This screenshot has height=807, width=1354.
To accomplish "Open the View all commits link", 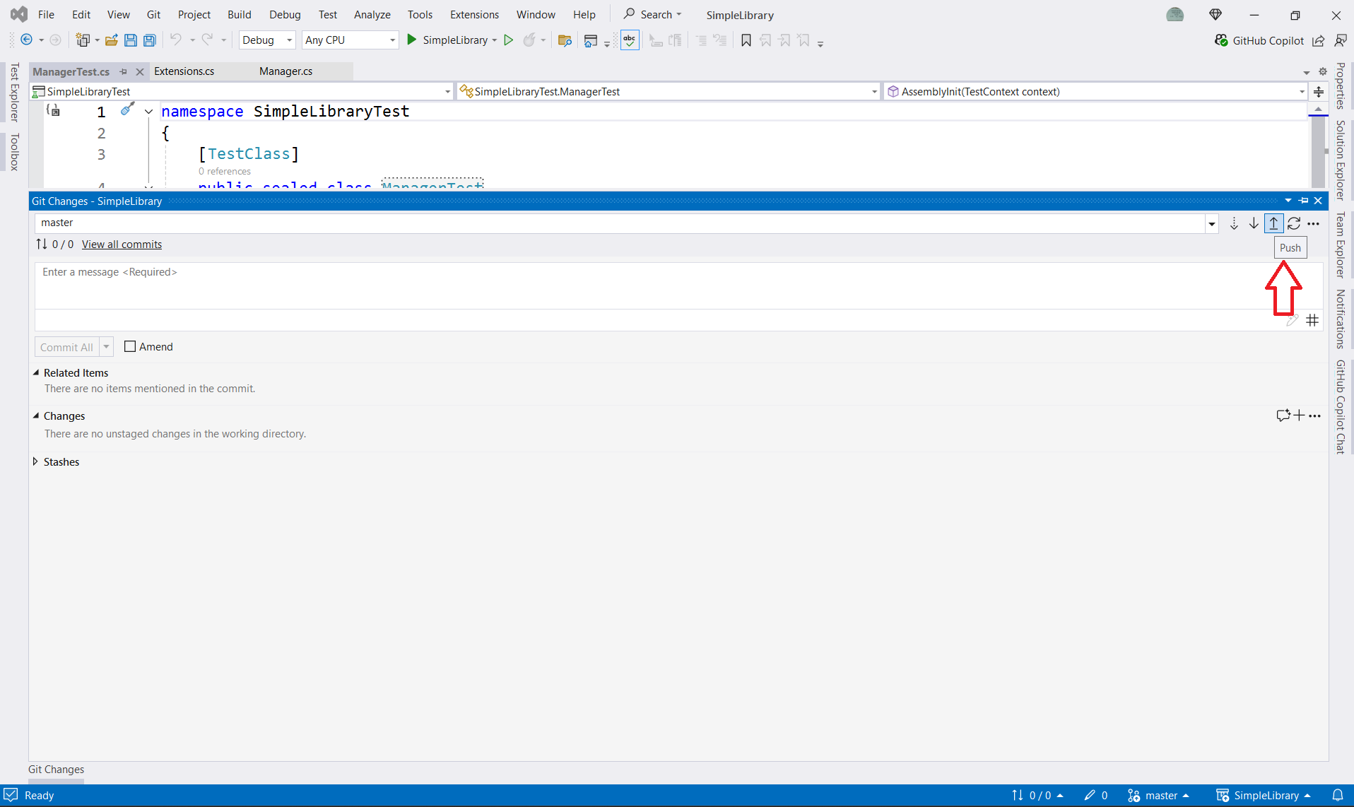I will point(122,244).
